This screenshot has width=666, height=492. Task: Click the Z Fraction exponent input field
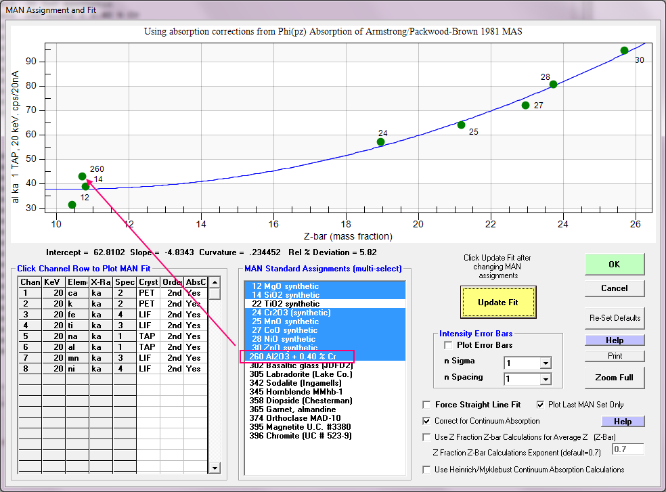(627, 449)
